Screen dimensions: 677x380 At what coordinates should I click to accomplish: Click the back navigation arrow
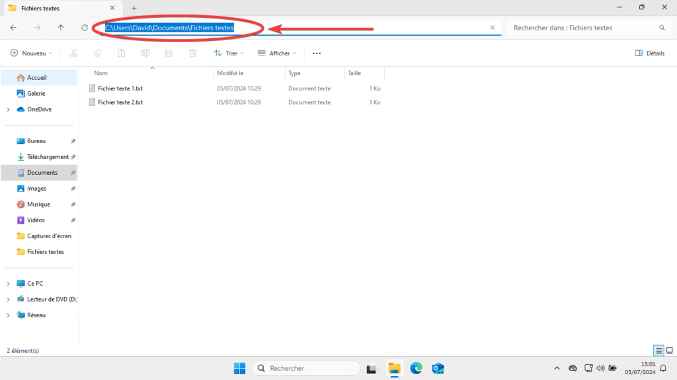pos(13,28)
